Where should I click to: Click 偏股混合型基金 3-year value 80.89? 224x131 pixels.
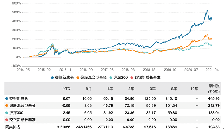click(151, 105)
